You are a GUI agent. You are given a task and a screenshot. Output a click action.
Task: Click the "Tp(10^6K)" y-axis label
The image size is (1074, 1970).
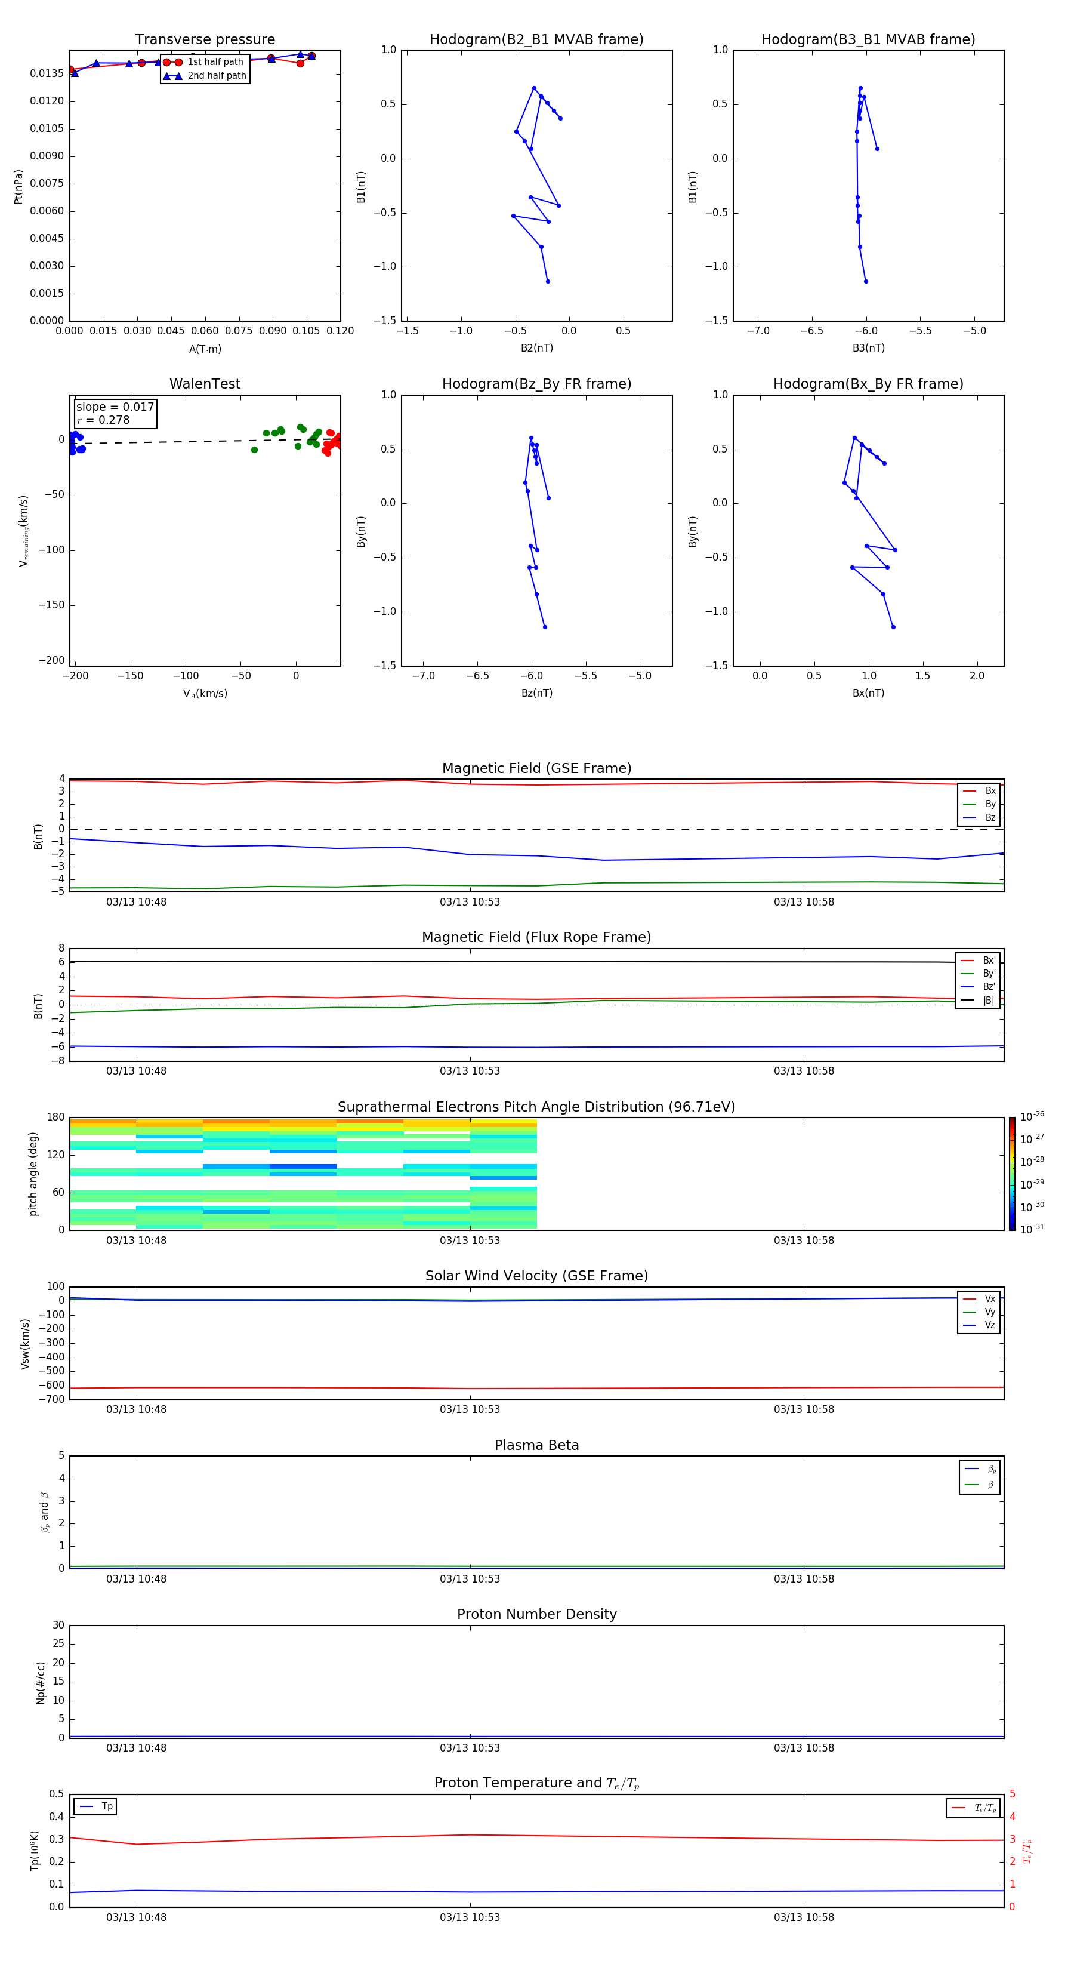[x=35, y=1851]
